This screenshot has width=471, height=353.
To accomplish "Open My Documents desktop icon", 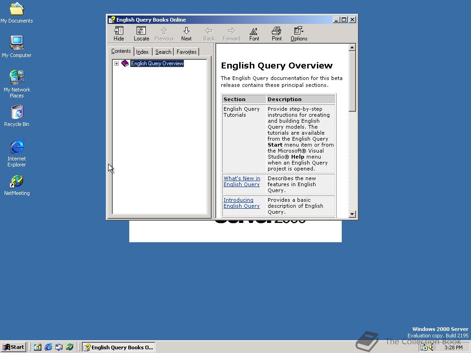I will pyautogui.click(x=17, y=12).
